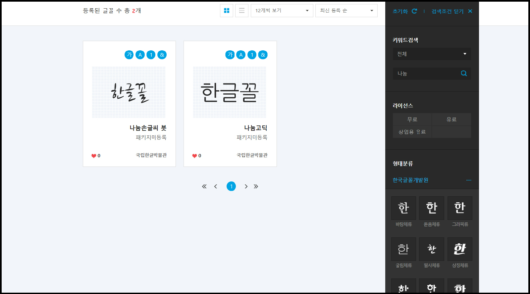Open the 최신 등록 순 sort dropdown

click(346, 11)
